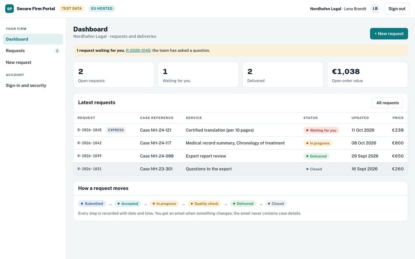Click the 08 Oct 2026 updated date

(364, 143)
